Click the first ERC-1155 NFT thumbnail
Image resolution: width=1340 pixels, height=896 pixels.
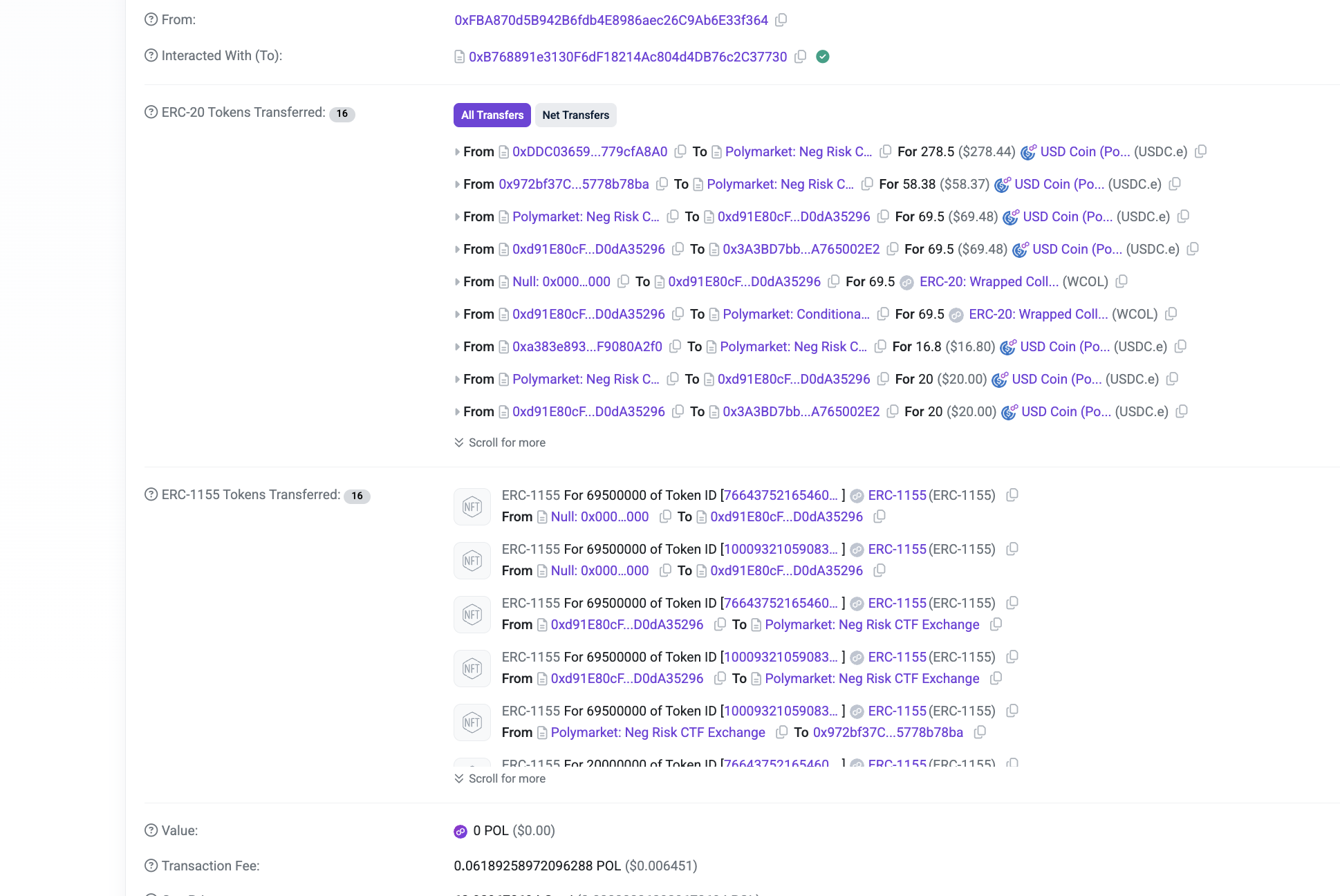(472, 507)
